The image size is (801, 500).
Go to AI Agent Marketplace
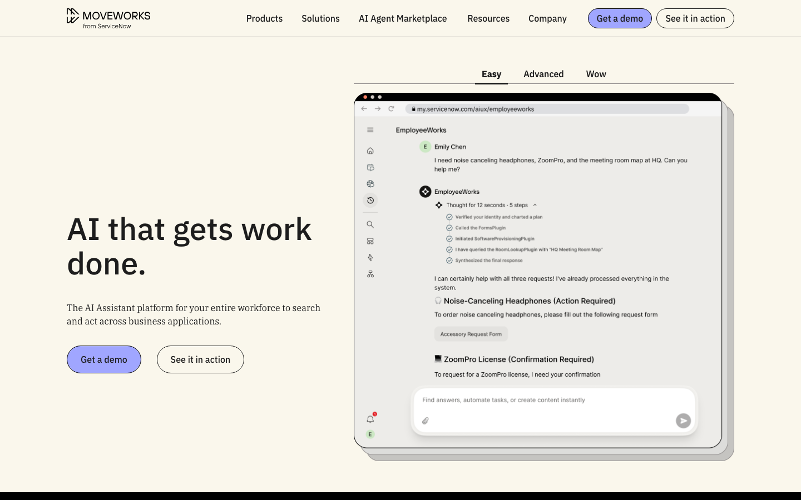click(x=403, y=18)
